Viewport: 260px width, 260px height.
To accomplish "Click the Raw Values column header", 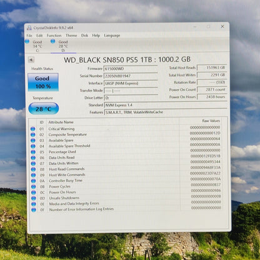I will 211,121.
